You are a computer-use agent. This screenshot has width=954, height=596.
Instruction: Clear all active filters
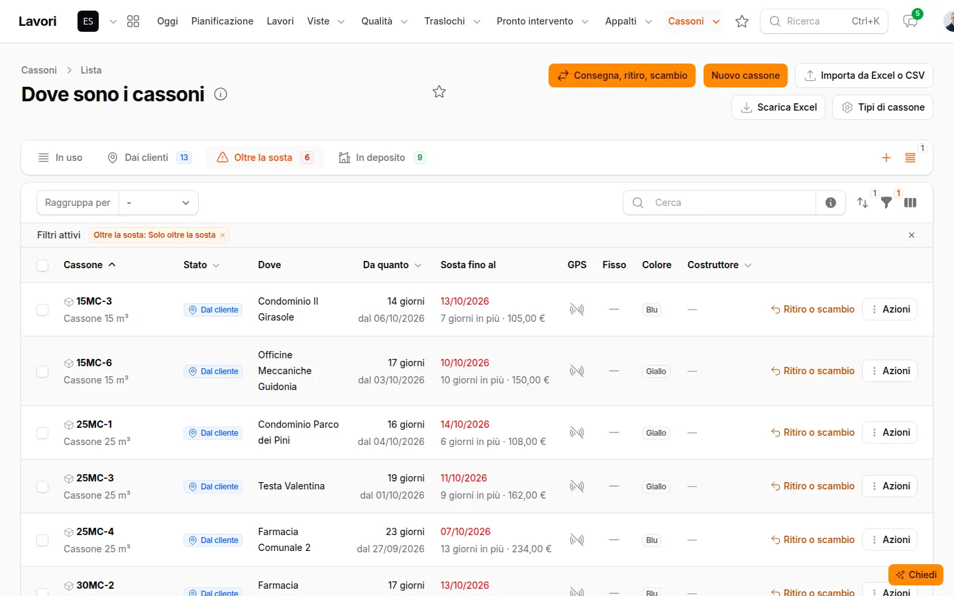912,235
